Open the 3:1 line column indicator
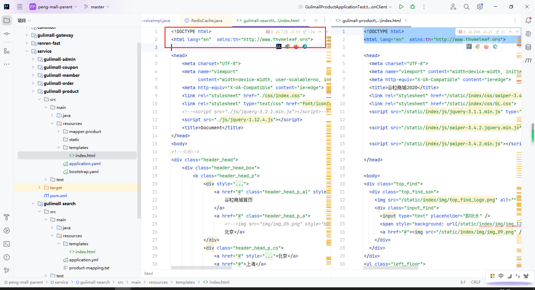The width and height of the screenshot is (535, 290). (x=463, y=282)
